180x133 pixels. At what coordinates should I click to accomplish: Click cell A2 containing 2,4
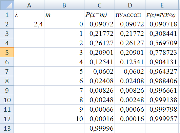pyautogui.click(x=29, y=24)
